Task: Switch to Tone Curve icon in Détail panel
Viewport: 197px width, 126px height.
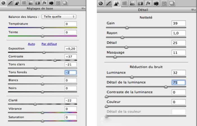Action: pos(109,3)
